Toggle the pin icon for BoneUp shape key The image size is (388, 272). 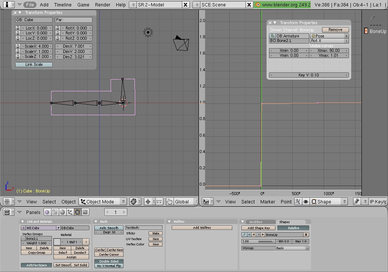click(244, 234)
